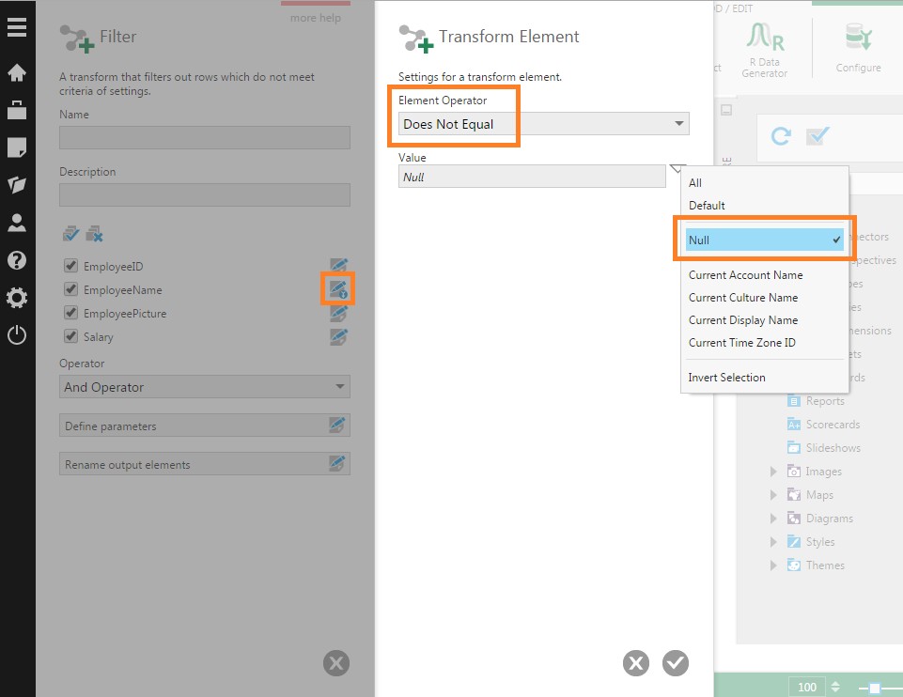
Task: Uncheck the EmployeeID checkbox
Action: (70, 266)
